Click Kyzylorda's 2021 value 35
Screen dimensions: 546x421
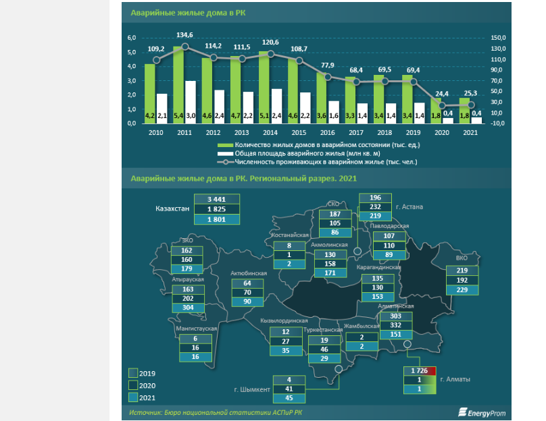tap(286, 351)
